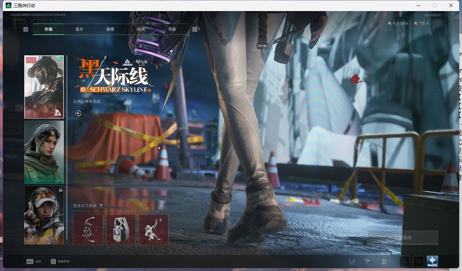
Task: Click the first empty teammate plus slot
Action: pyautogui.click(x=405, y=262)
